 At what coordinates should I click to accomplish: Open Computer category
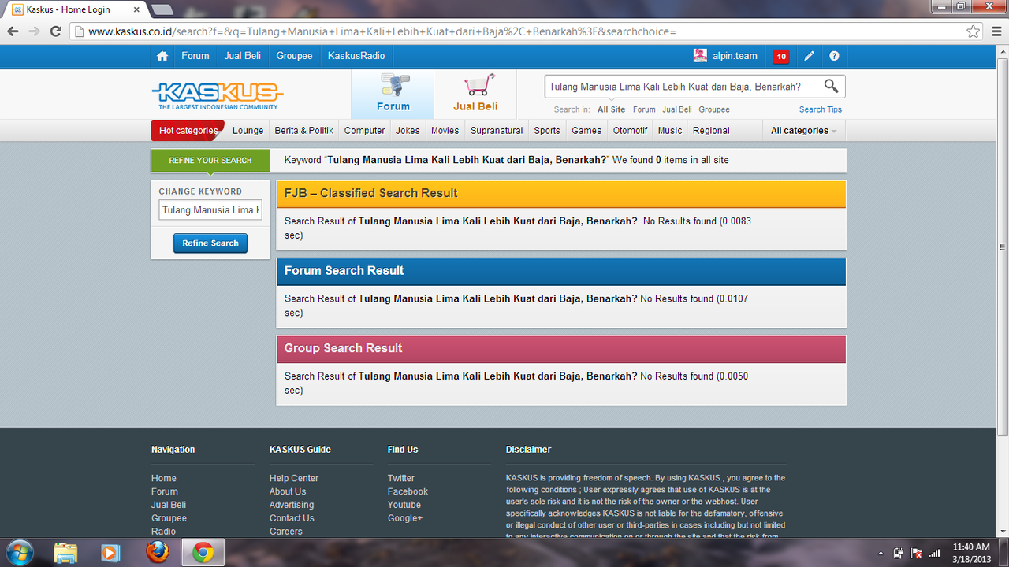click(365, 131)
